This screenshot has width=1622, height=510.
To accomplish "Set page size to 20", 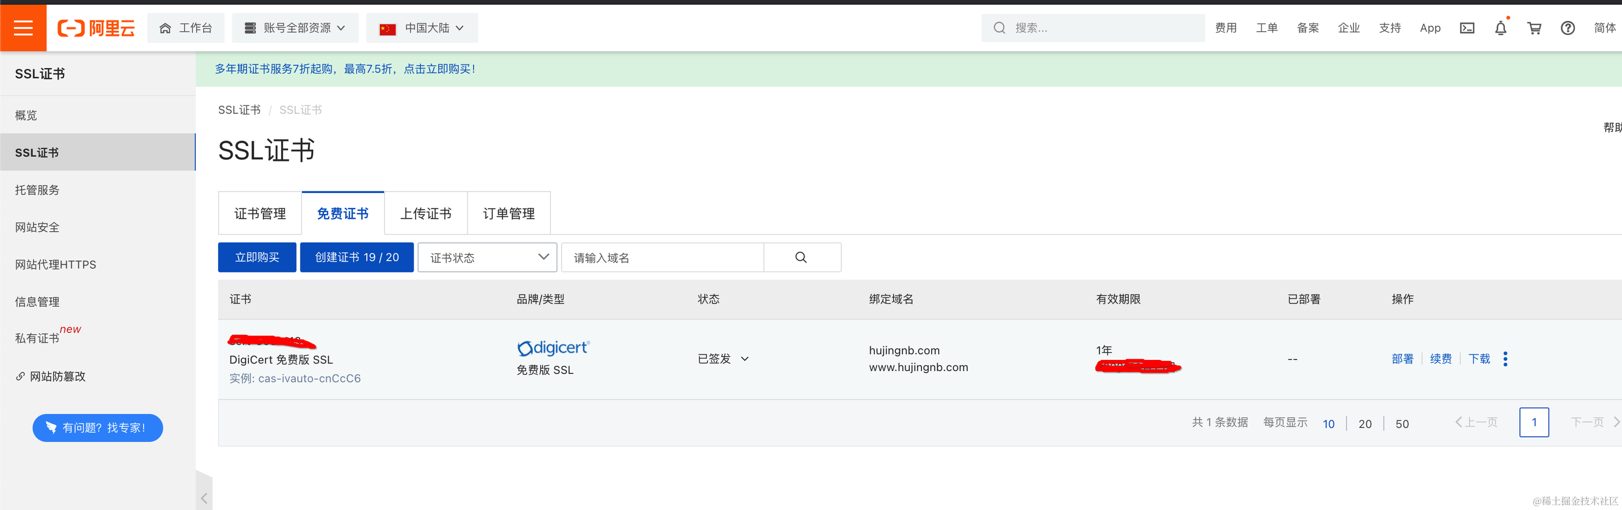I will 1365,424.
